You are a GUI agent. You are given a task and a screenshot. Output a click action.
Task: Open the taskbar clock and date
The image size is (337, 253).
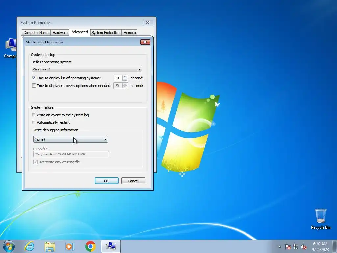click(x=320, y=247)
